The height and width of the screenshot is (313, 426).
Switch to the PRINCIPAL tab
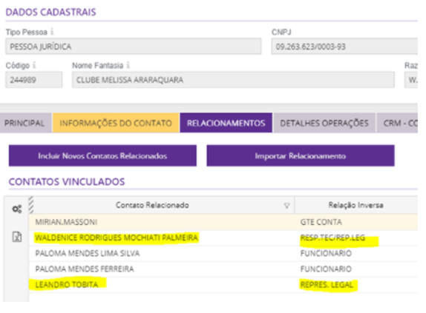24,123
